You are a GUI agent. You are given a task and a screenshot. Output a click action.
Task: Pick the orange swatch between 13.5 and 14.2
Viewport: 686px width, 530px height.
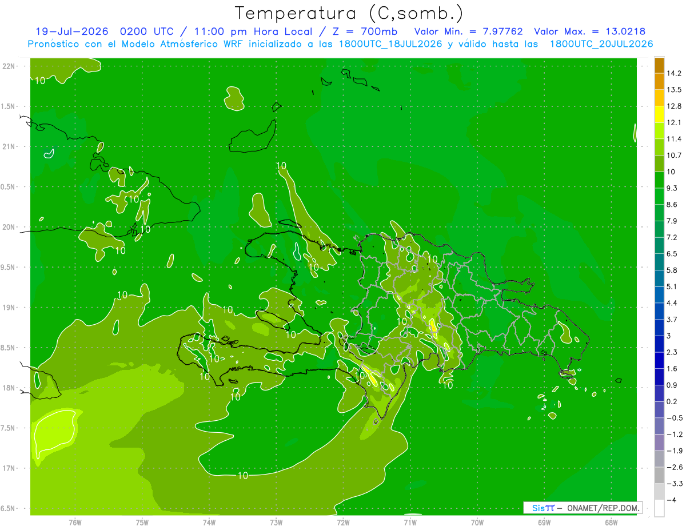tap(659, 82)
